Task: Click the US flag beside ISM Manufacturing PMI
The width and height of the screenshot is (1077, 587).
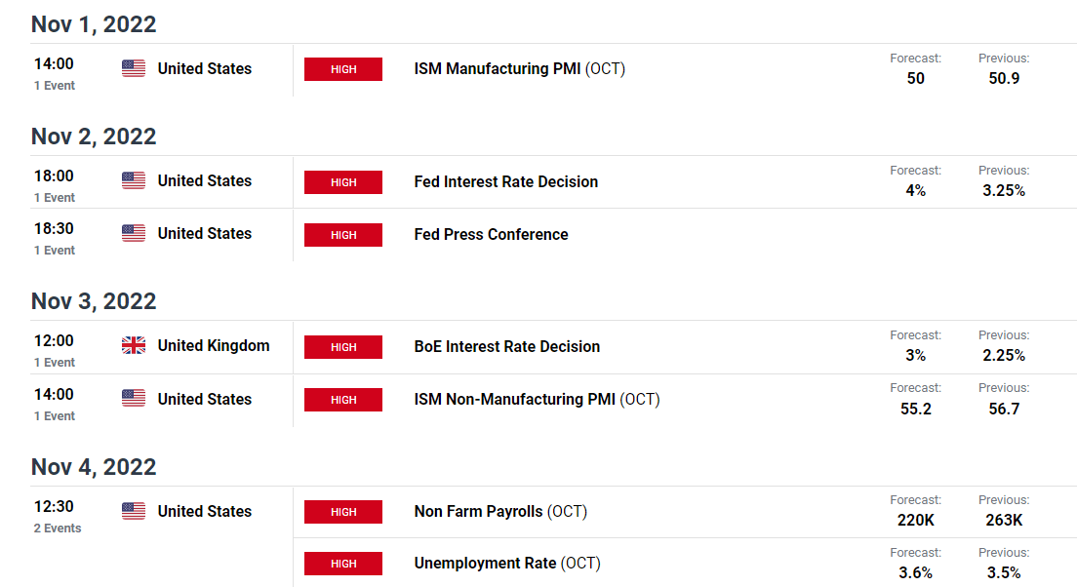Action: (134, 68)
